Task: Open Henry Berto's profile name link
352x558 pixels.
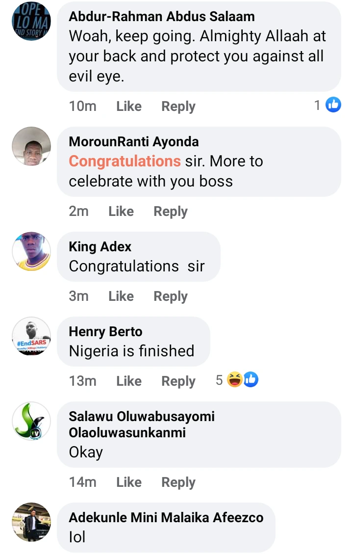Action: [105, 332]
